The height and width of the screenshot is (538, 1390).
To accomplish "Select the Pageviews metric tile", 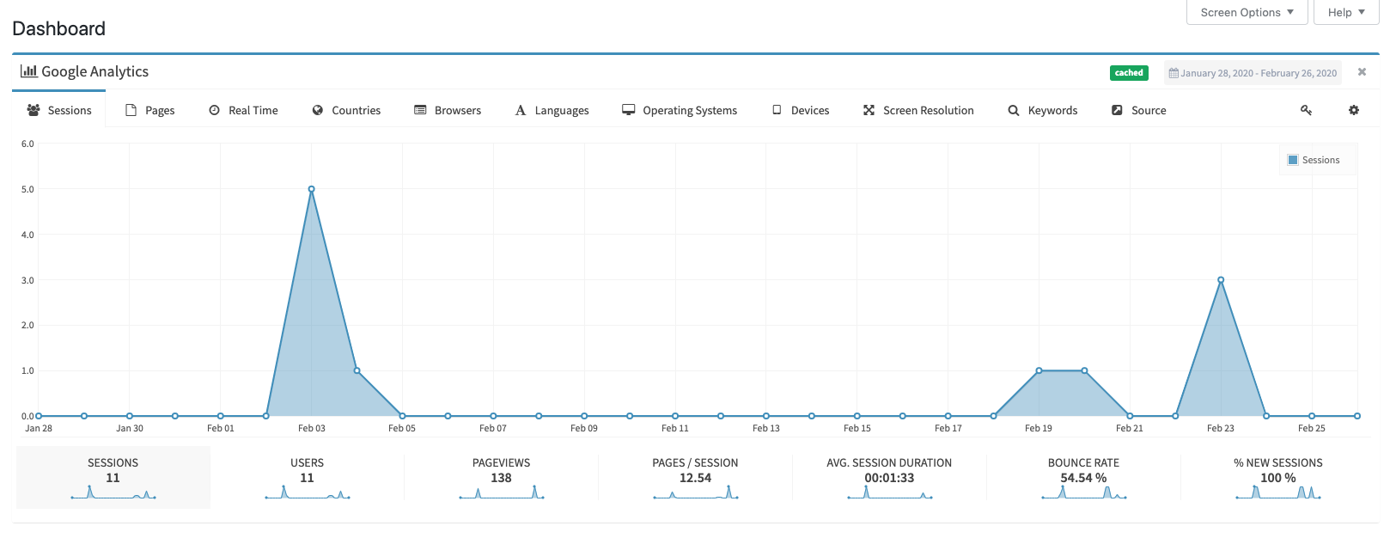I will (502, 478).
